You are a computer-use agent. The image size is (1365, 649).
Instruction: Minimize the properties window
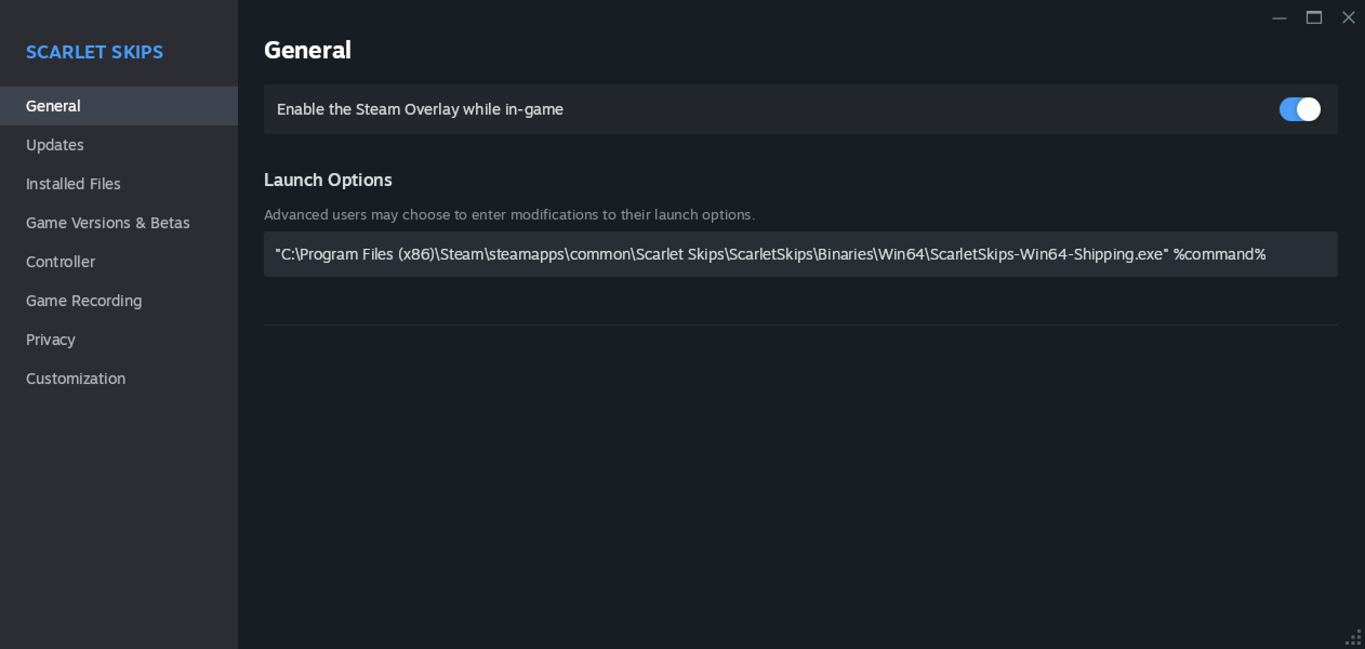[x=1279, y=18]
